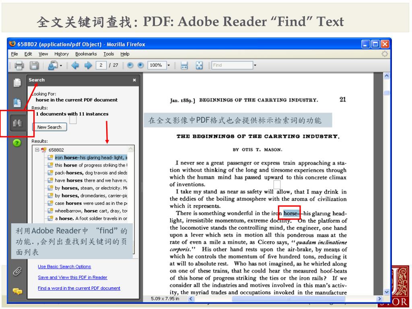Open the History menu
The width and height of the screenshot is (412, 309).
[x=62, y=54]
